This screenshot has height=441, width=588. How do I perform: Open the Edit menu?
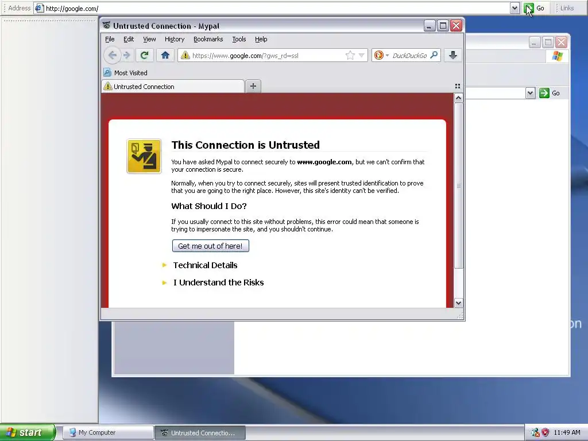(x=129, y=39)
